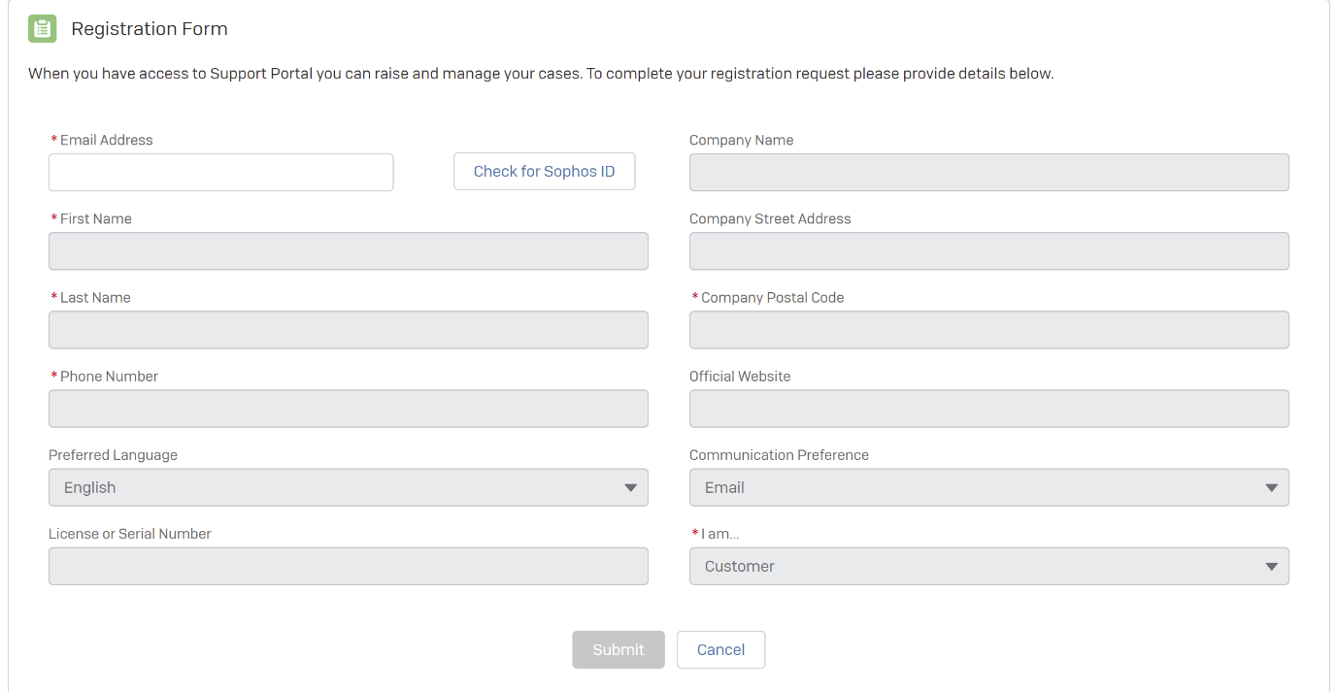Focus the First Name input box
The image size is (1338, 692).
(x=348, y=250)
